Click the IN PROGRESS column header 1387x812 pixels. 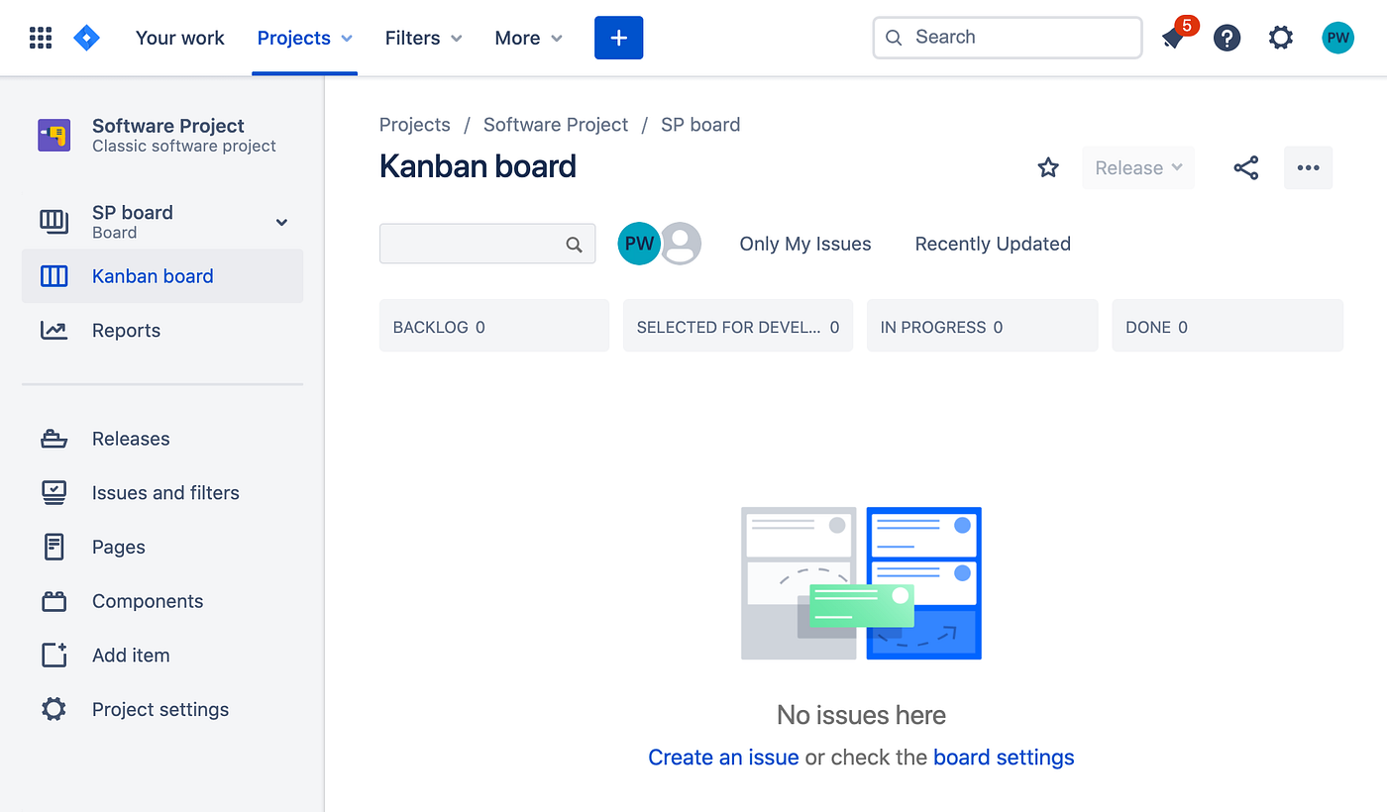pos(983,326)
